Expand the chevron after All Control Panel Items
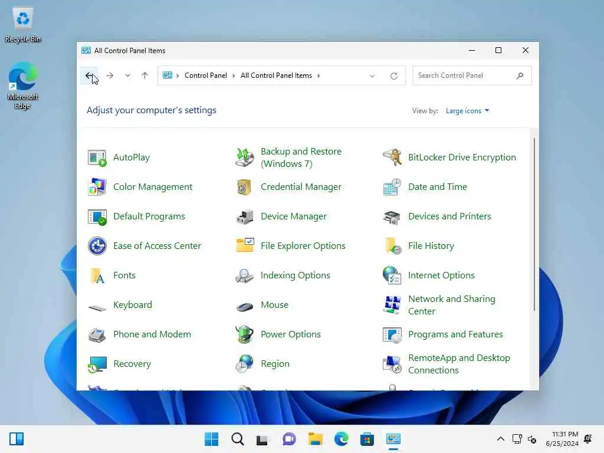The image size is (604, 453). 319,75
